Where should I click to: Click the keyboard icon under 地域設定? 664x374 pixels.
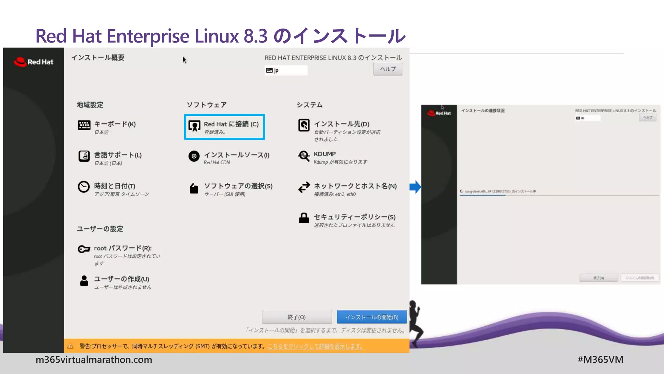tap(84, 125)
